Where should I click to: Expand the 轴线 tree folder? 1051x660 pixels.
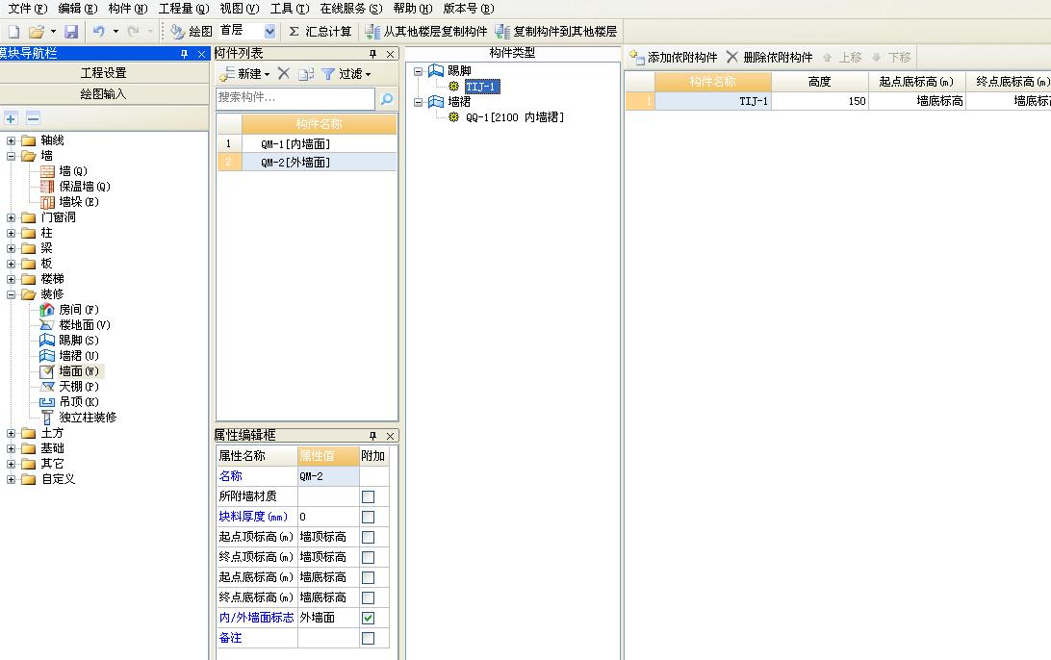(x=11, y=140)
